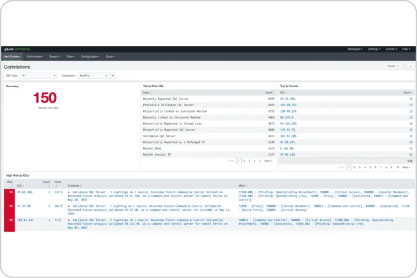Expand the Messages dropdown
This screenshot has width=417, height=278.
click(355, 49)
